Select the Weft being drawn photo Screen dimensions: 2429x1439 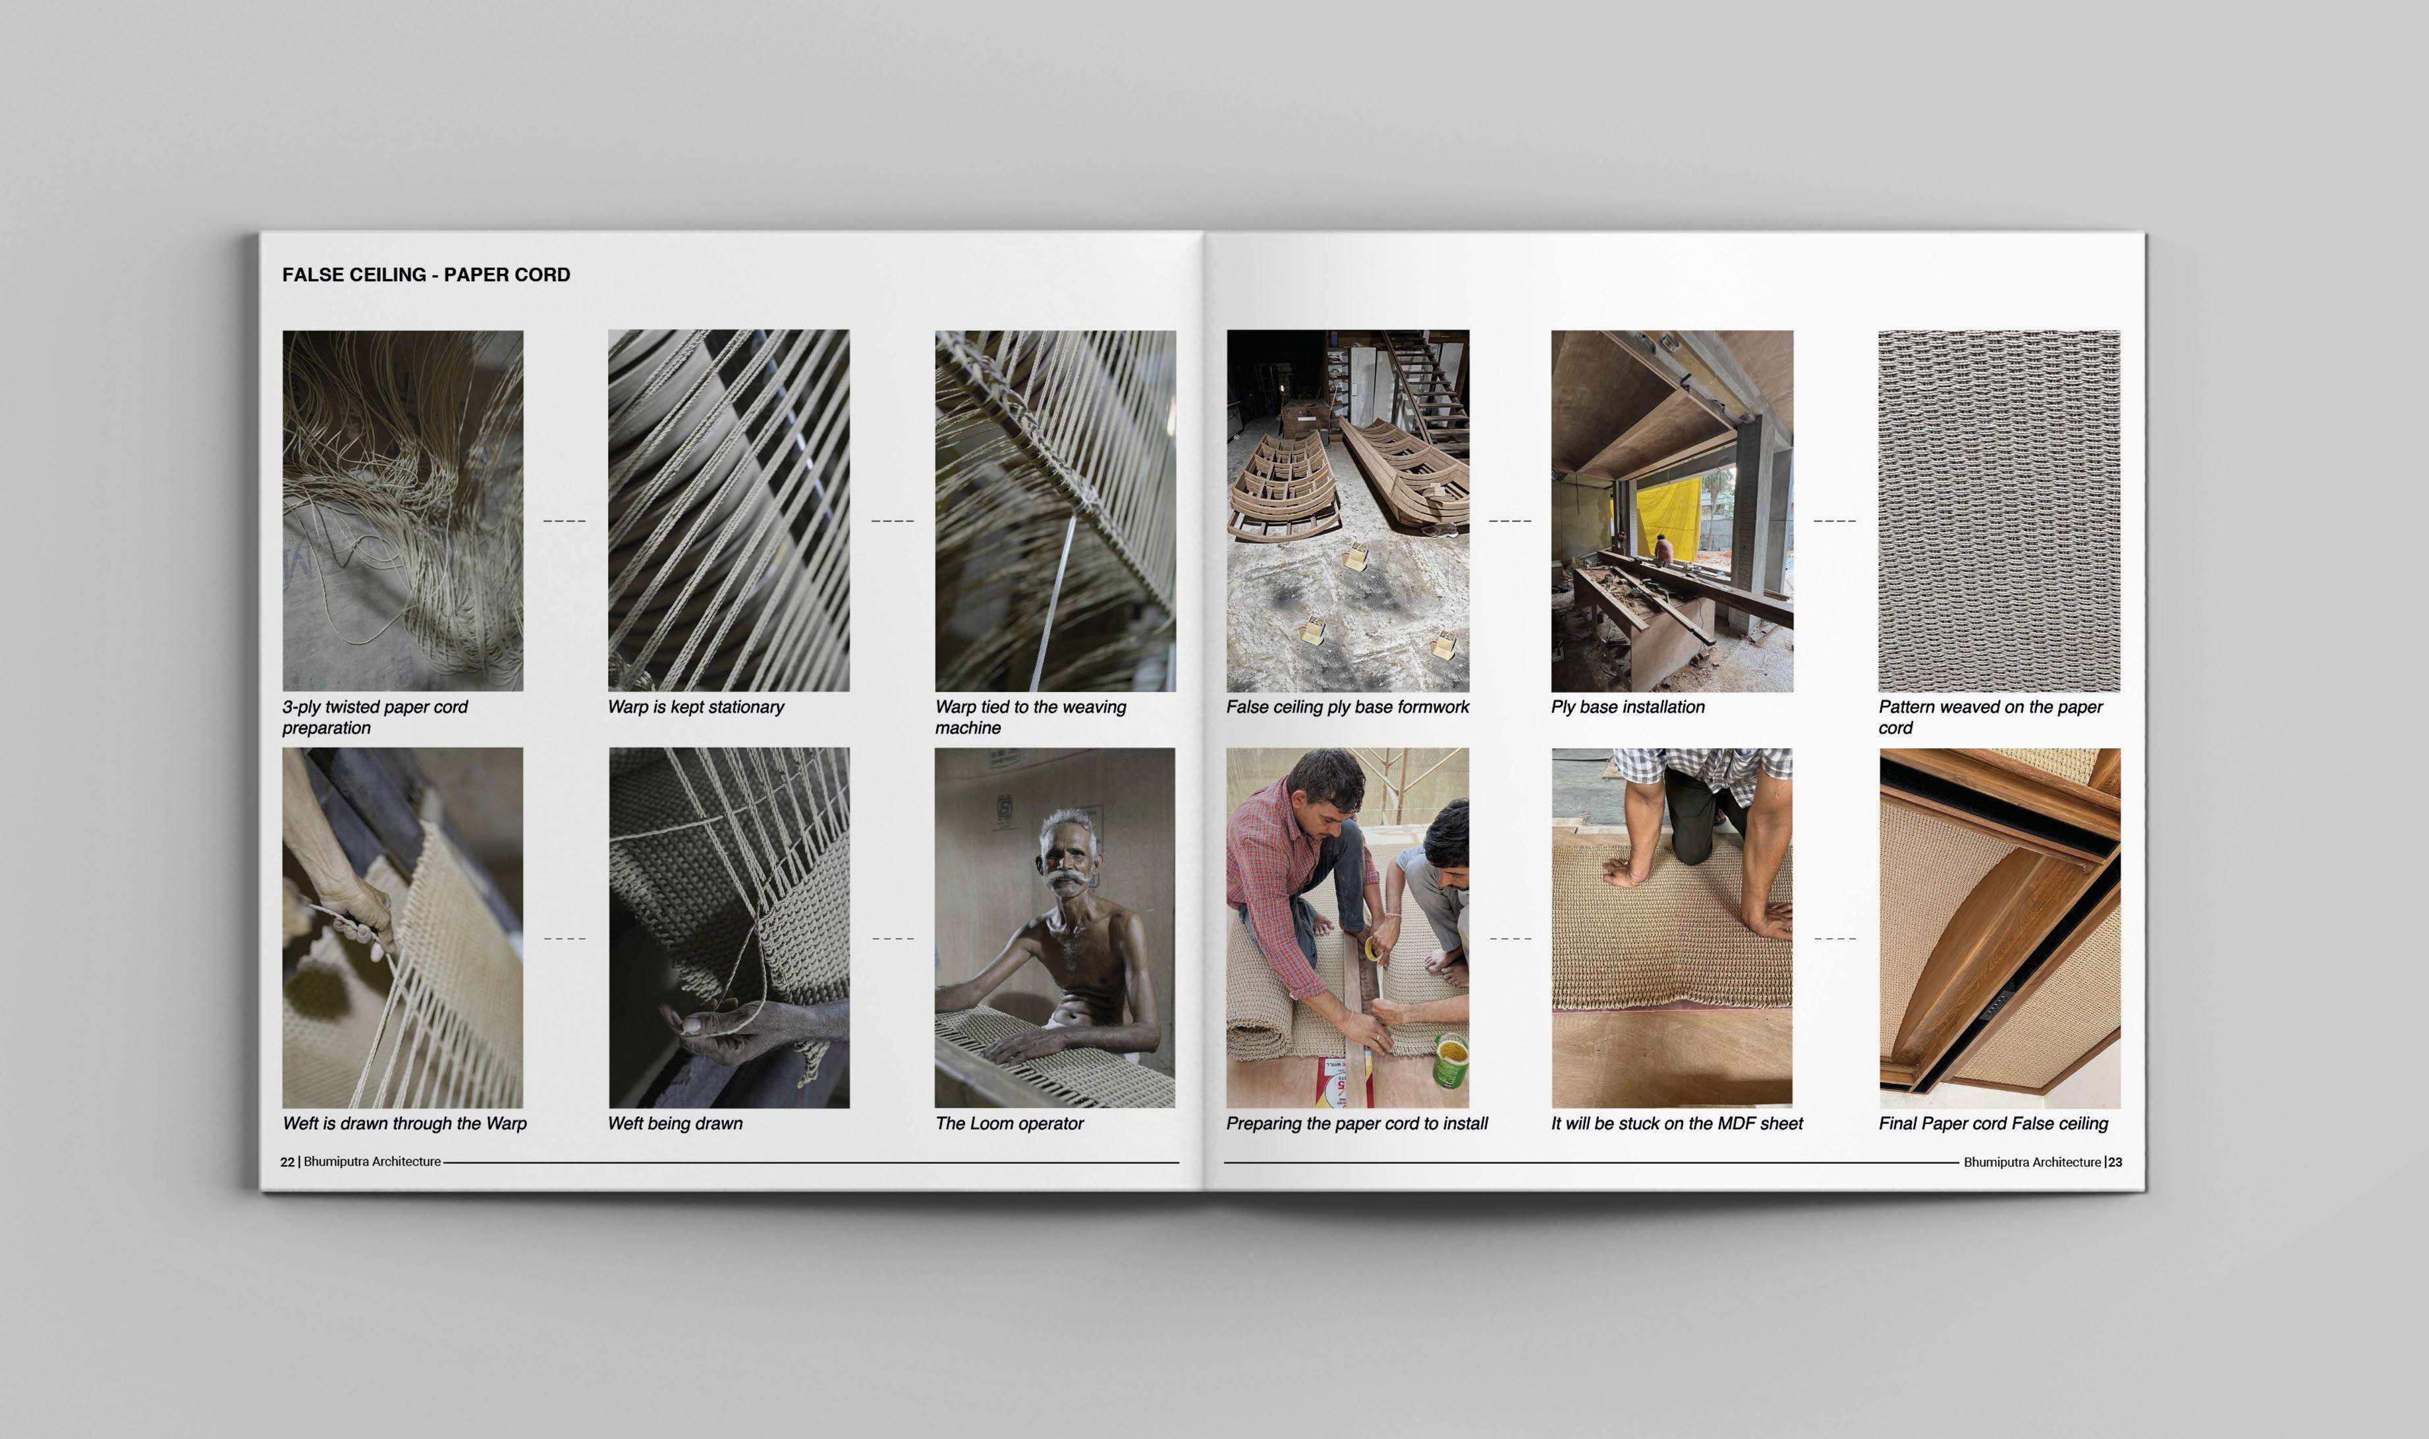(x=729, y=927)
